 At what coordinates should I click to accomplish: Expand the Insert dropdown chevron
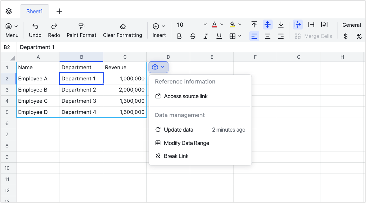(163, 26)
